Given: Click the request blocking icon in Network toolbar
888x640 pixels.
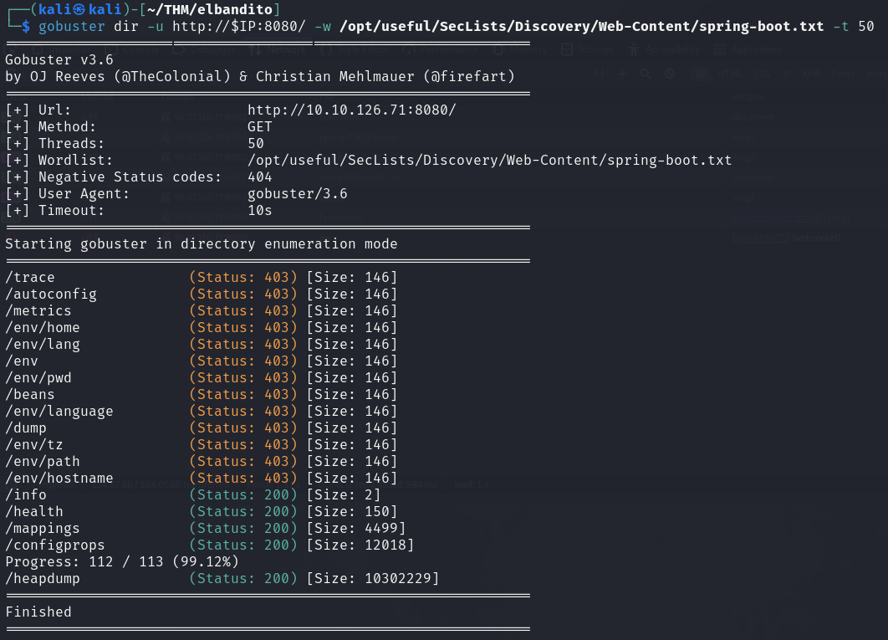Looking at the screenshot, I should pos(669,74).
